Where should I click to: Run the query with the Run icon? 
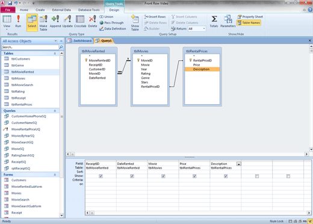click(x=18, y=21)
